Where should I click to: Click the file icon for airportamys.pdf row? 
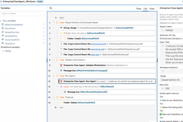tap(61, 44)
